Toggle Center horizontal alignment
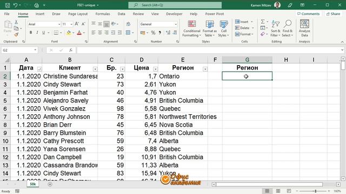This screenshot has width=346, height=194. tap(100, 32)
